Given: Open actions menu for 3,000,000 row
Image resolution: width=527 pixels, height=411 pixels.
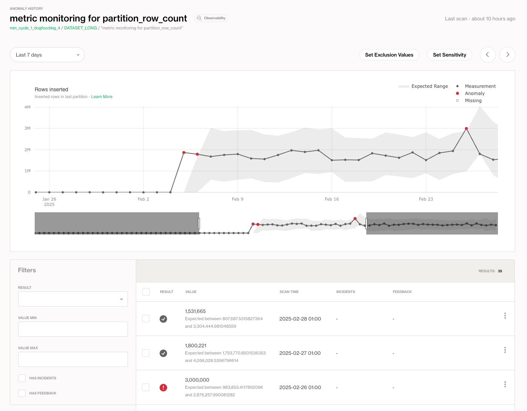Looking at the screenshot, I should click(x=505, y=384).
